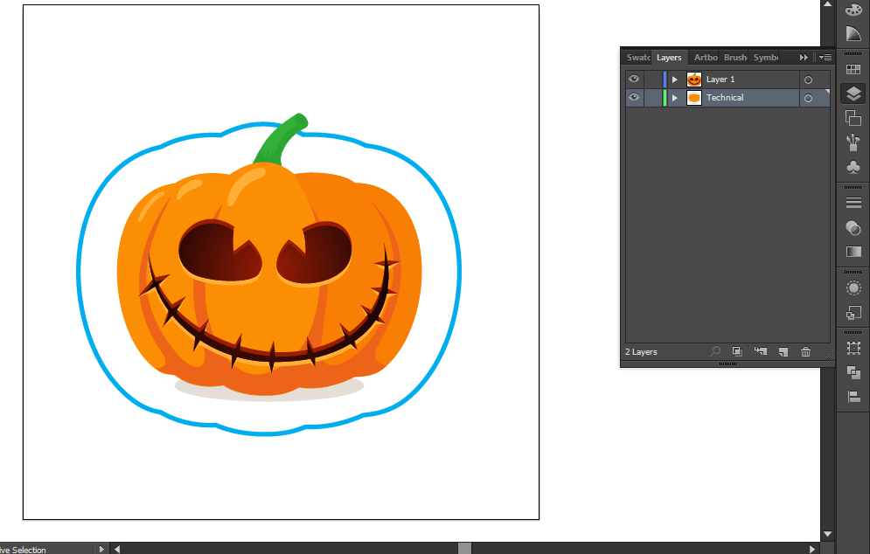
Task: Toggle the lock box for Layer 1
Action: tap(652, 80)
